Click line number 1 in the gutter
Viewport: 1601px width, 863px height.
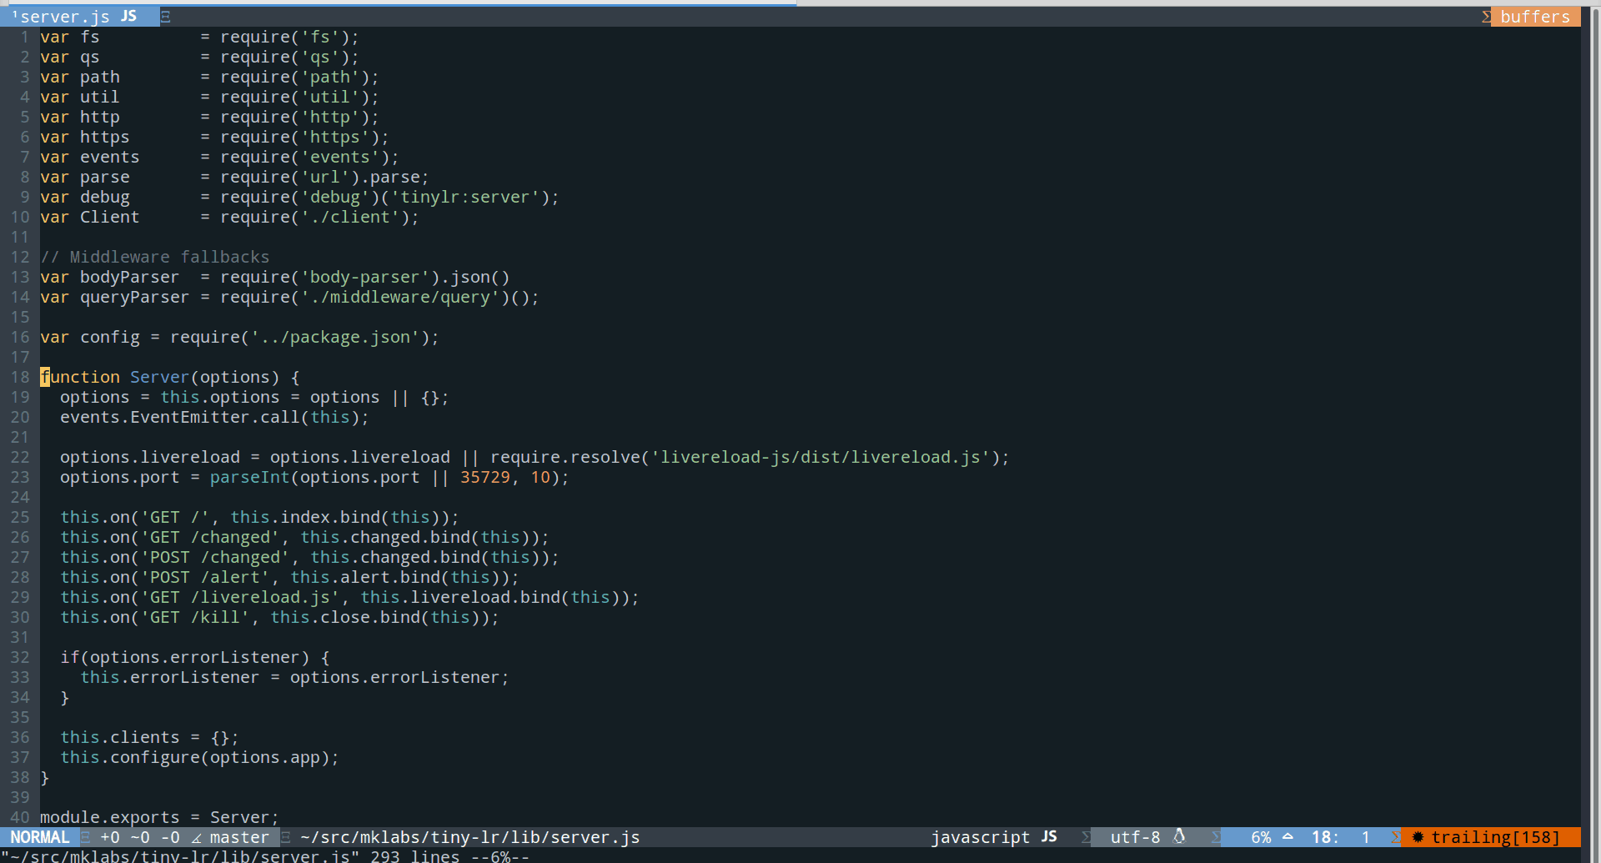click(x=25, y=37)
